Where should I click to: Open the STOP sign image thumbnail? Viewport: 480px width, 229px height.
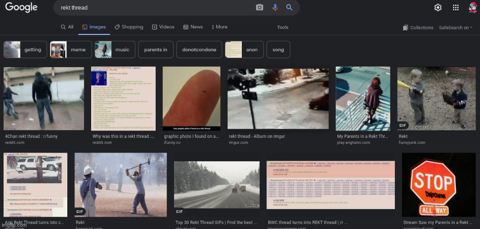439,185
